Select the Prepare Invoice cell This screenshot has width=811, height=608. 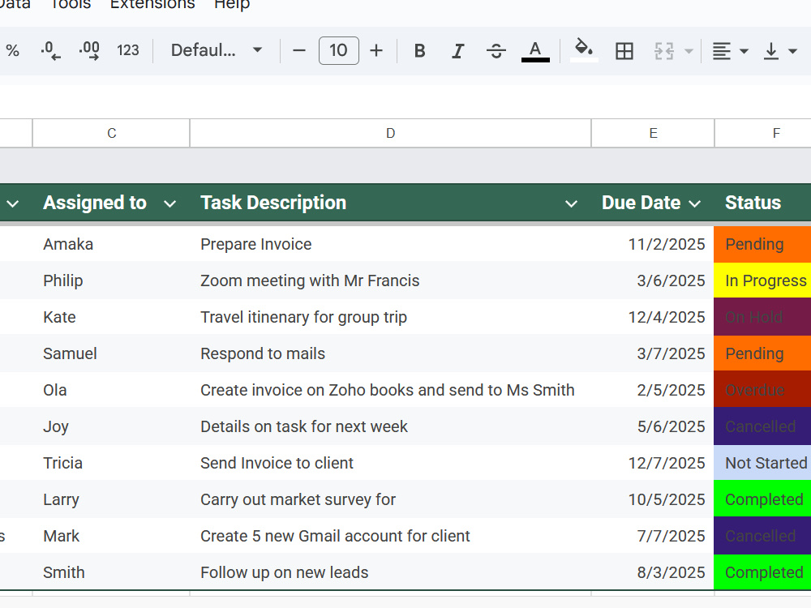[x=391, y=244]
